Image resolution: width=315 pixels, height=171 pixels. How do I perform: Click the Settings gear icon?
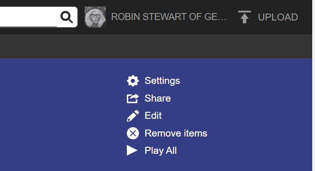pyautogui.click(x=133, y=81)
